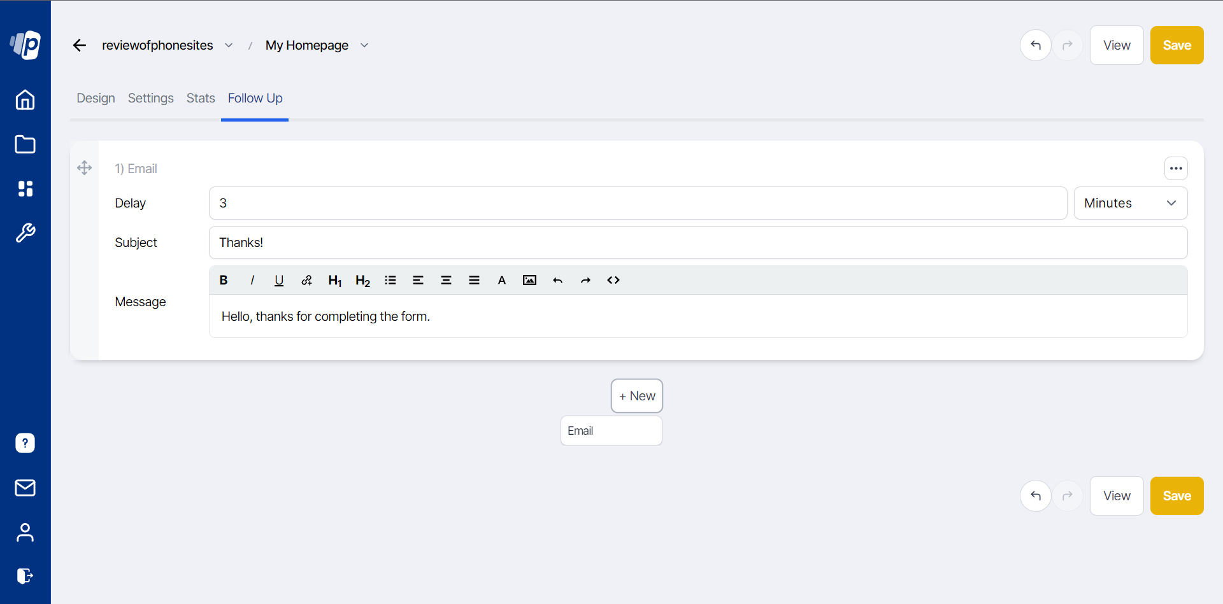Open the text color picker
The image size is (1223, 604).
click(x=502, y=280)
